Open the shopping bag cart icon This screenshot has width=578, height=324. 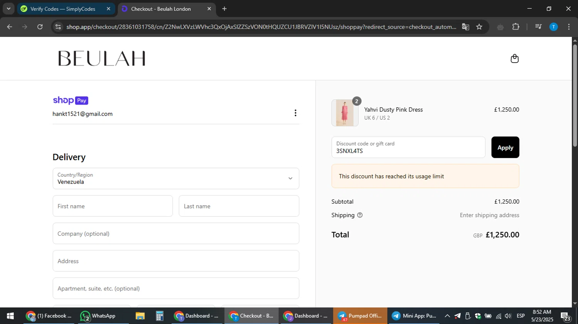(x=514, y=58)
